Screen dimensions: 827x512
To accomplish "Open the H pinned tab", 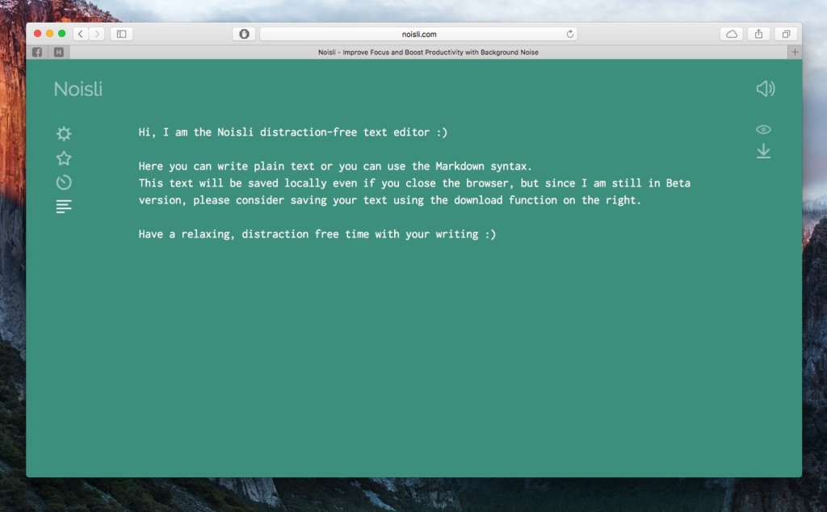I will click(x=58, y=52).
